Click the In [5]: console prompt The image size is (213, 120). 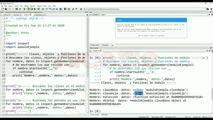(x=96, y=111)
